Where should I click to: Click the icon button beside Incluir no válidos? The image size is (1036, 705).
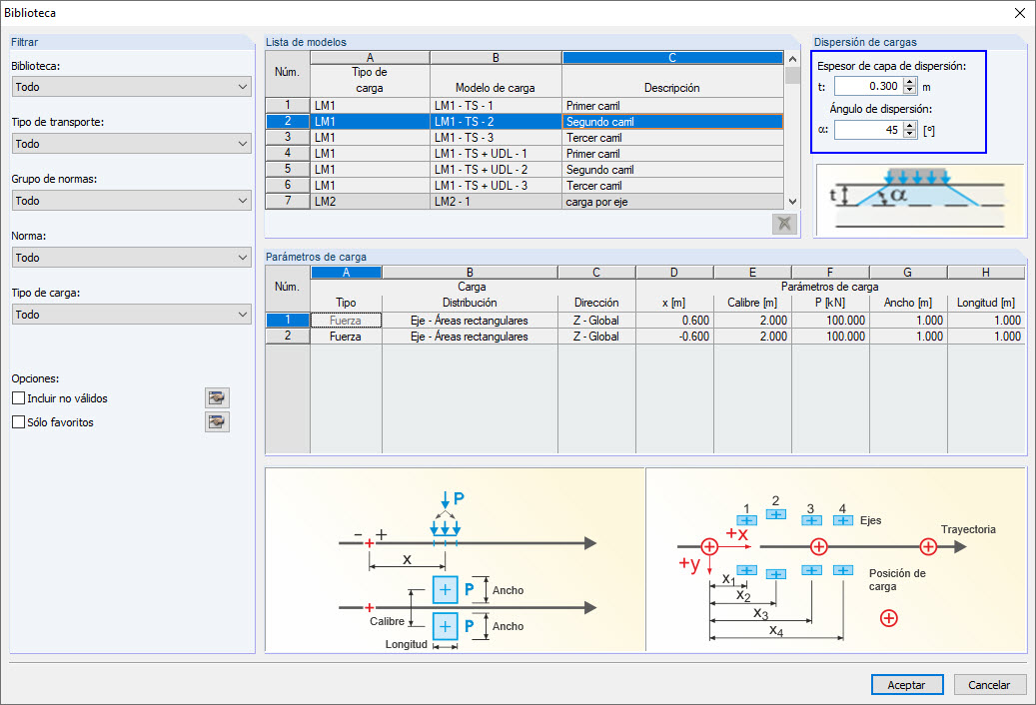coord(217,398)
